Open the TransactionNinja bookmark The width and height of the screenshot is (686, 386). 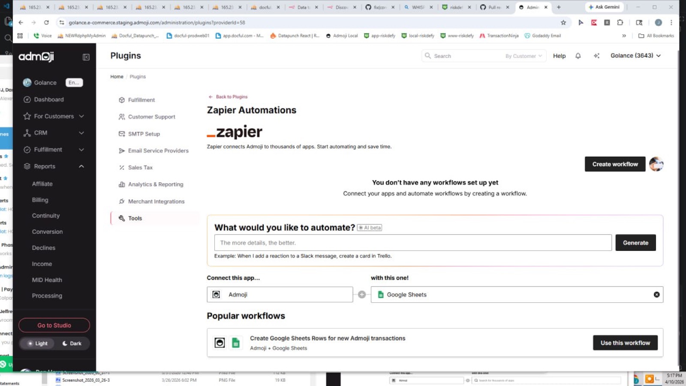(x=499, y=36)
